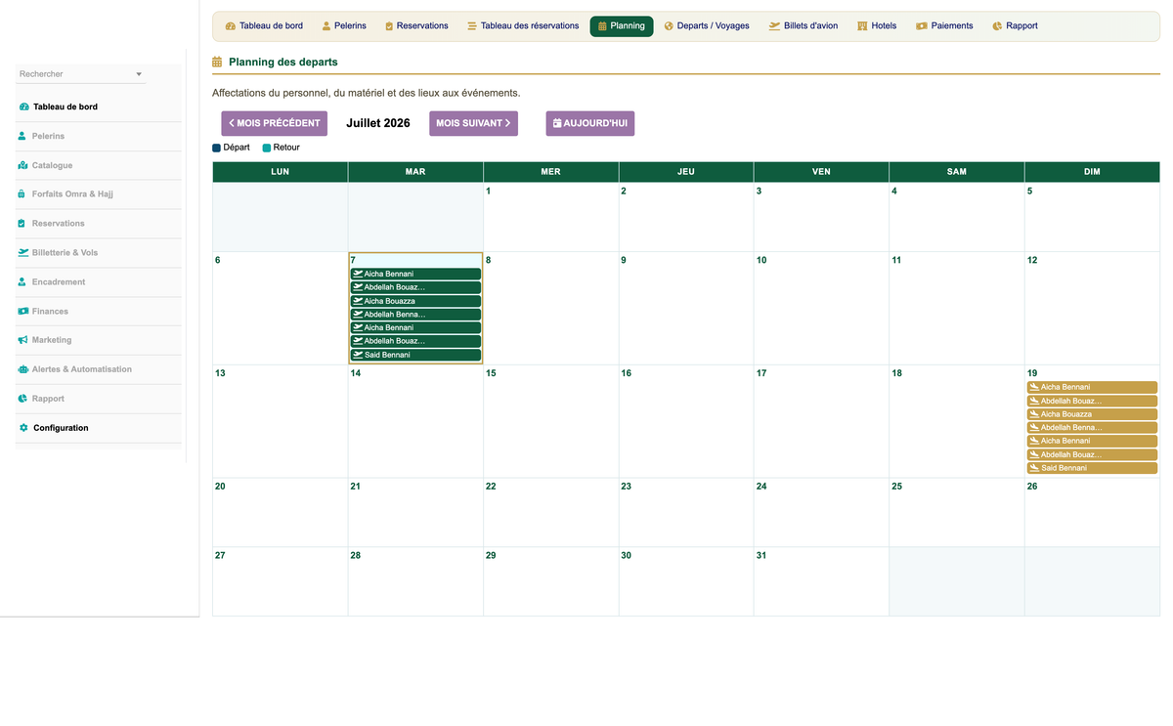Click the Billetterie & Vols plane icon
Image resolution: width=1173 pixels, height=726 pixels.
click(x=23, y=252)
